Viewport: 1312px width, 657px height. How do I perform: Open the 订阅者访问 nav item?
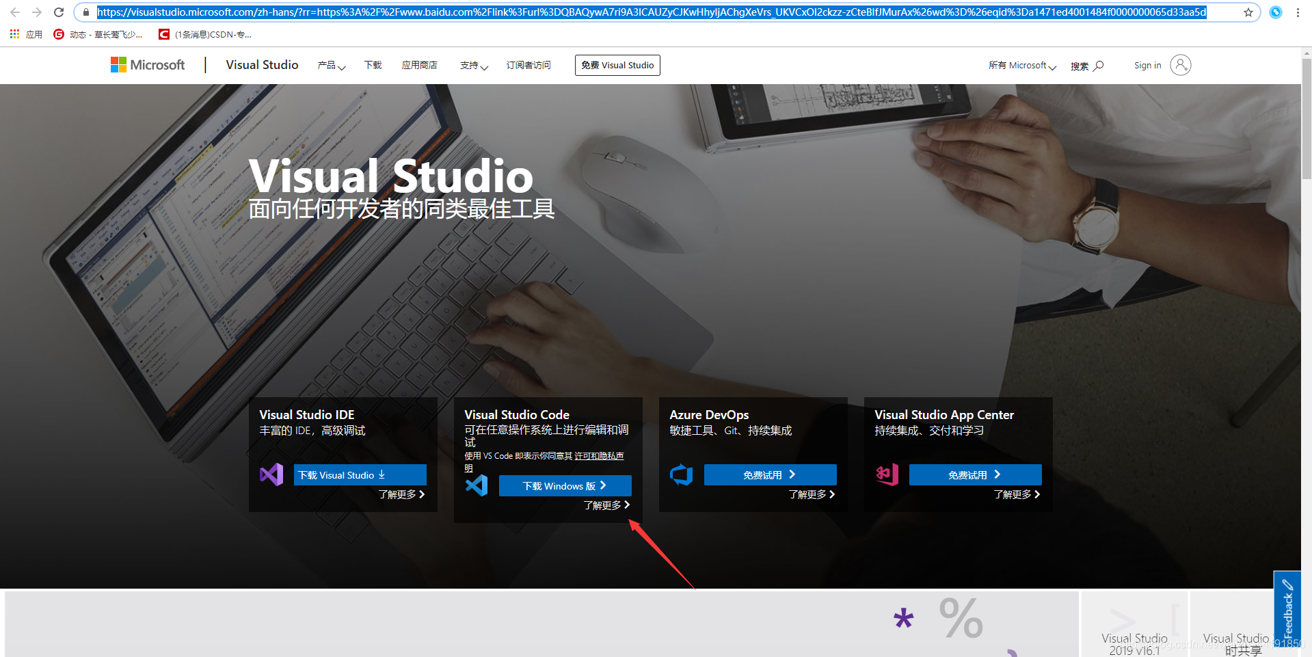click(528, 65)
